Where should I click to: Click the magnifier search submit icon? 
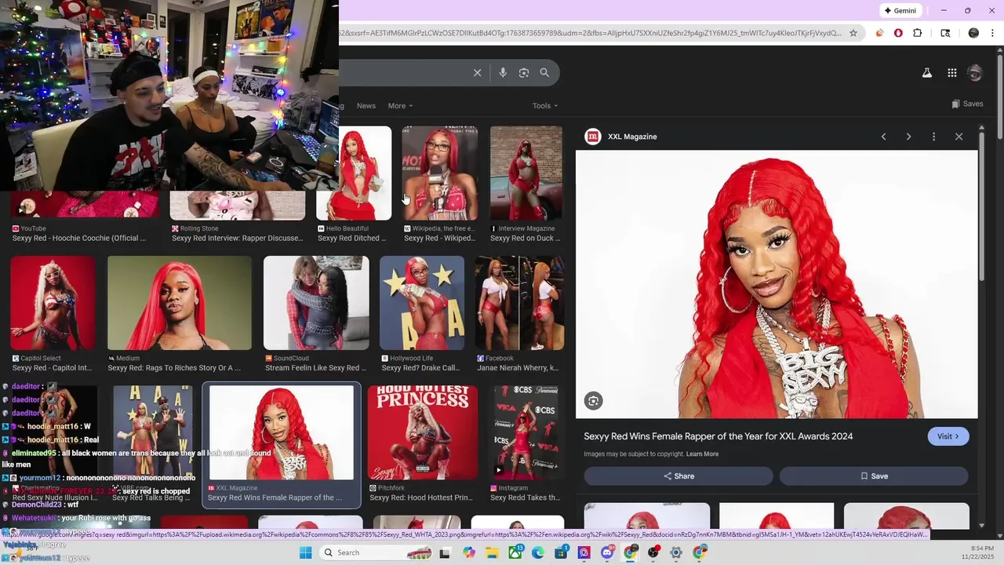pos(544,73)
